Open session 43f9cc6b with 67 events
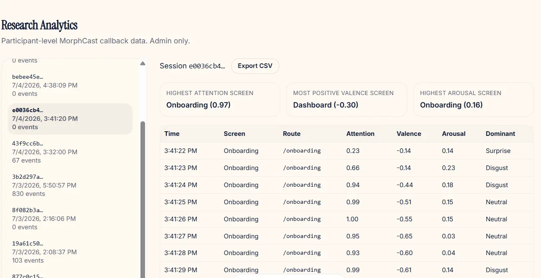 [70, 152]
